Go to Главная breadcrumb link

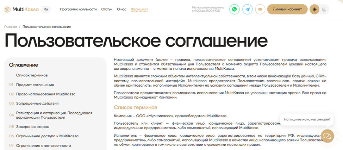tap(11, 27)
